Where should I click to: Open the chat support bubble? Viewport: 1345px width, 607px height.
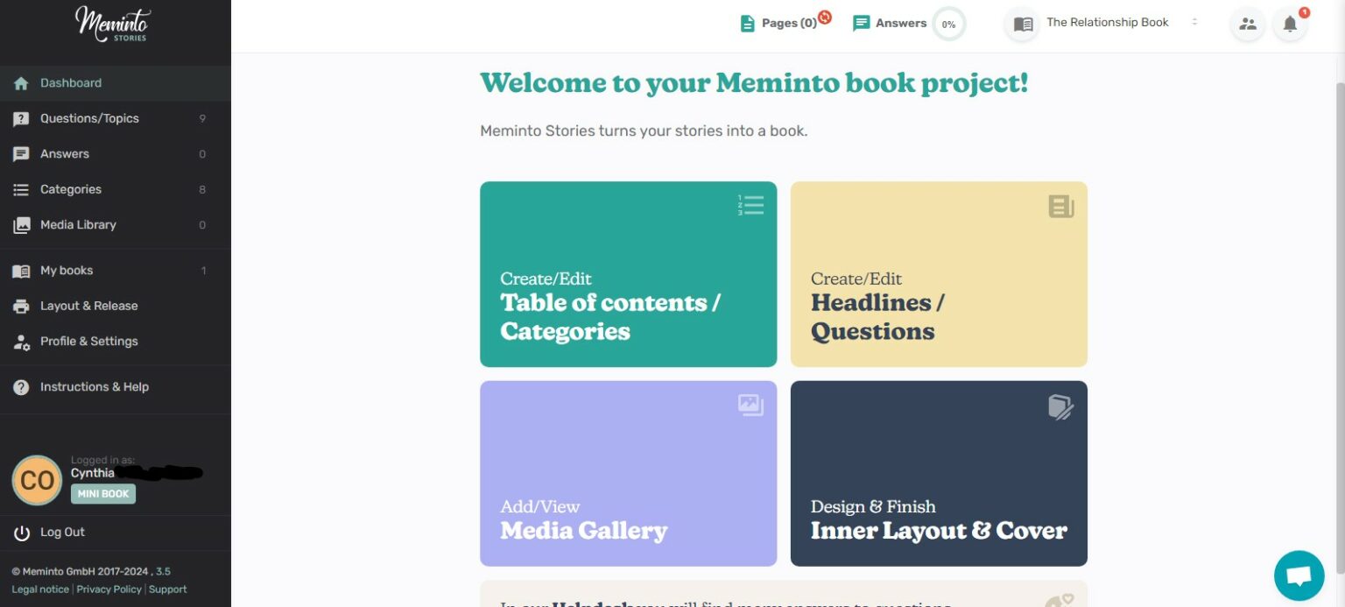click(1299, 575)
